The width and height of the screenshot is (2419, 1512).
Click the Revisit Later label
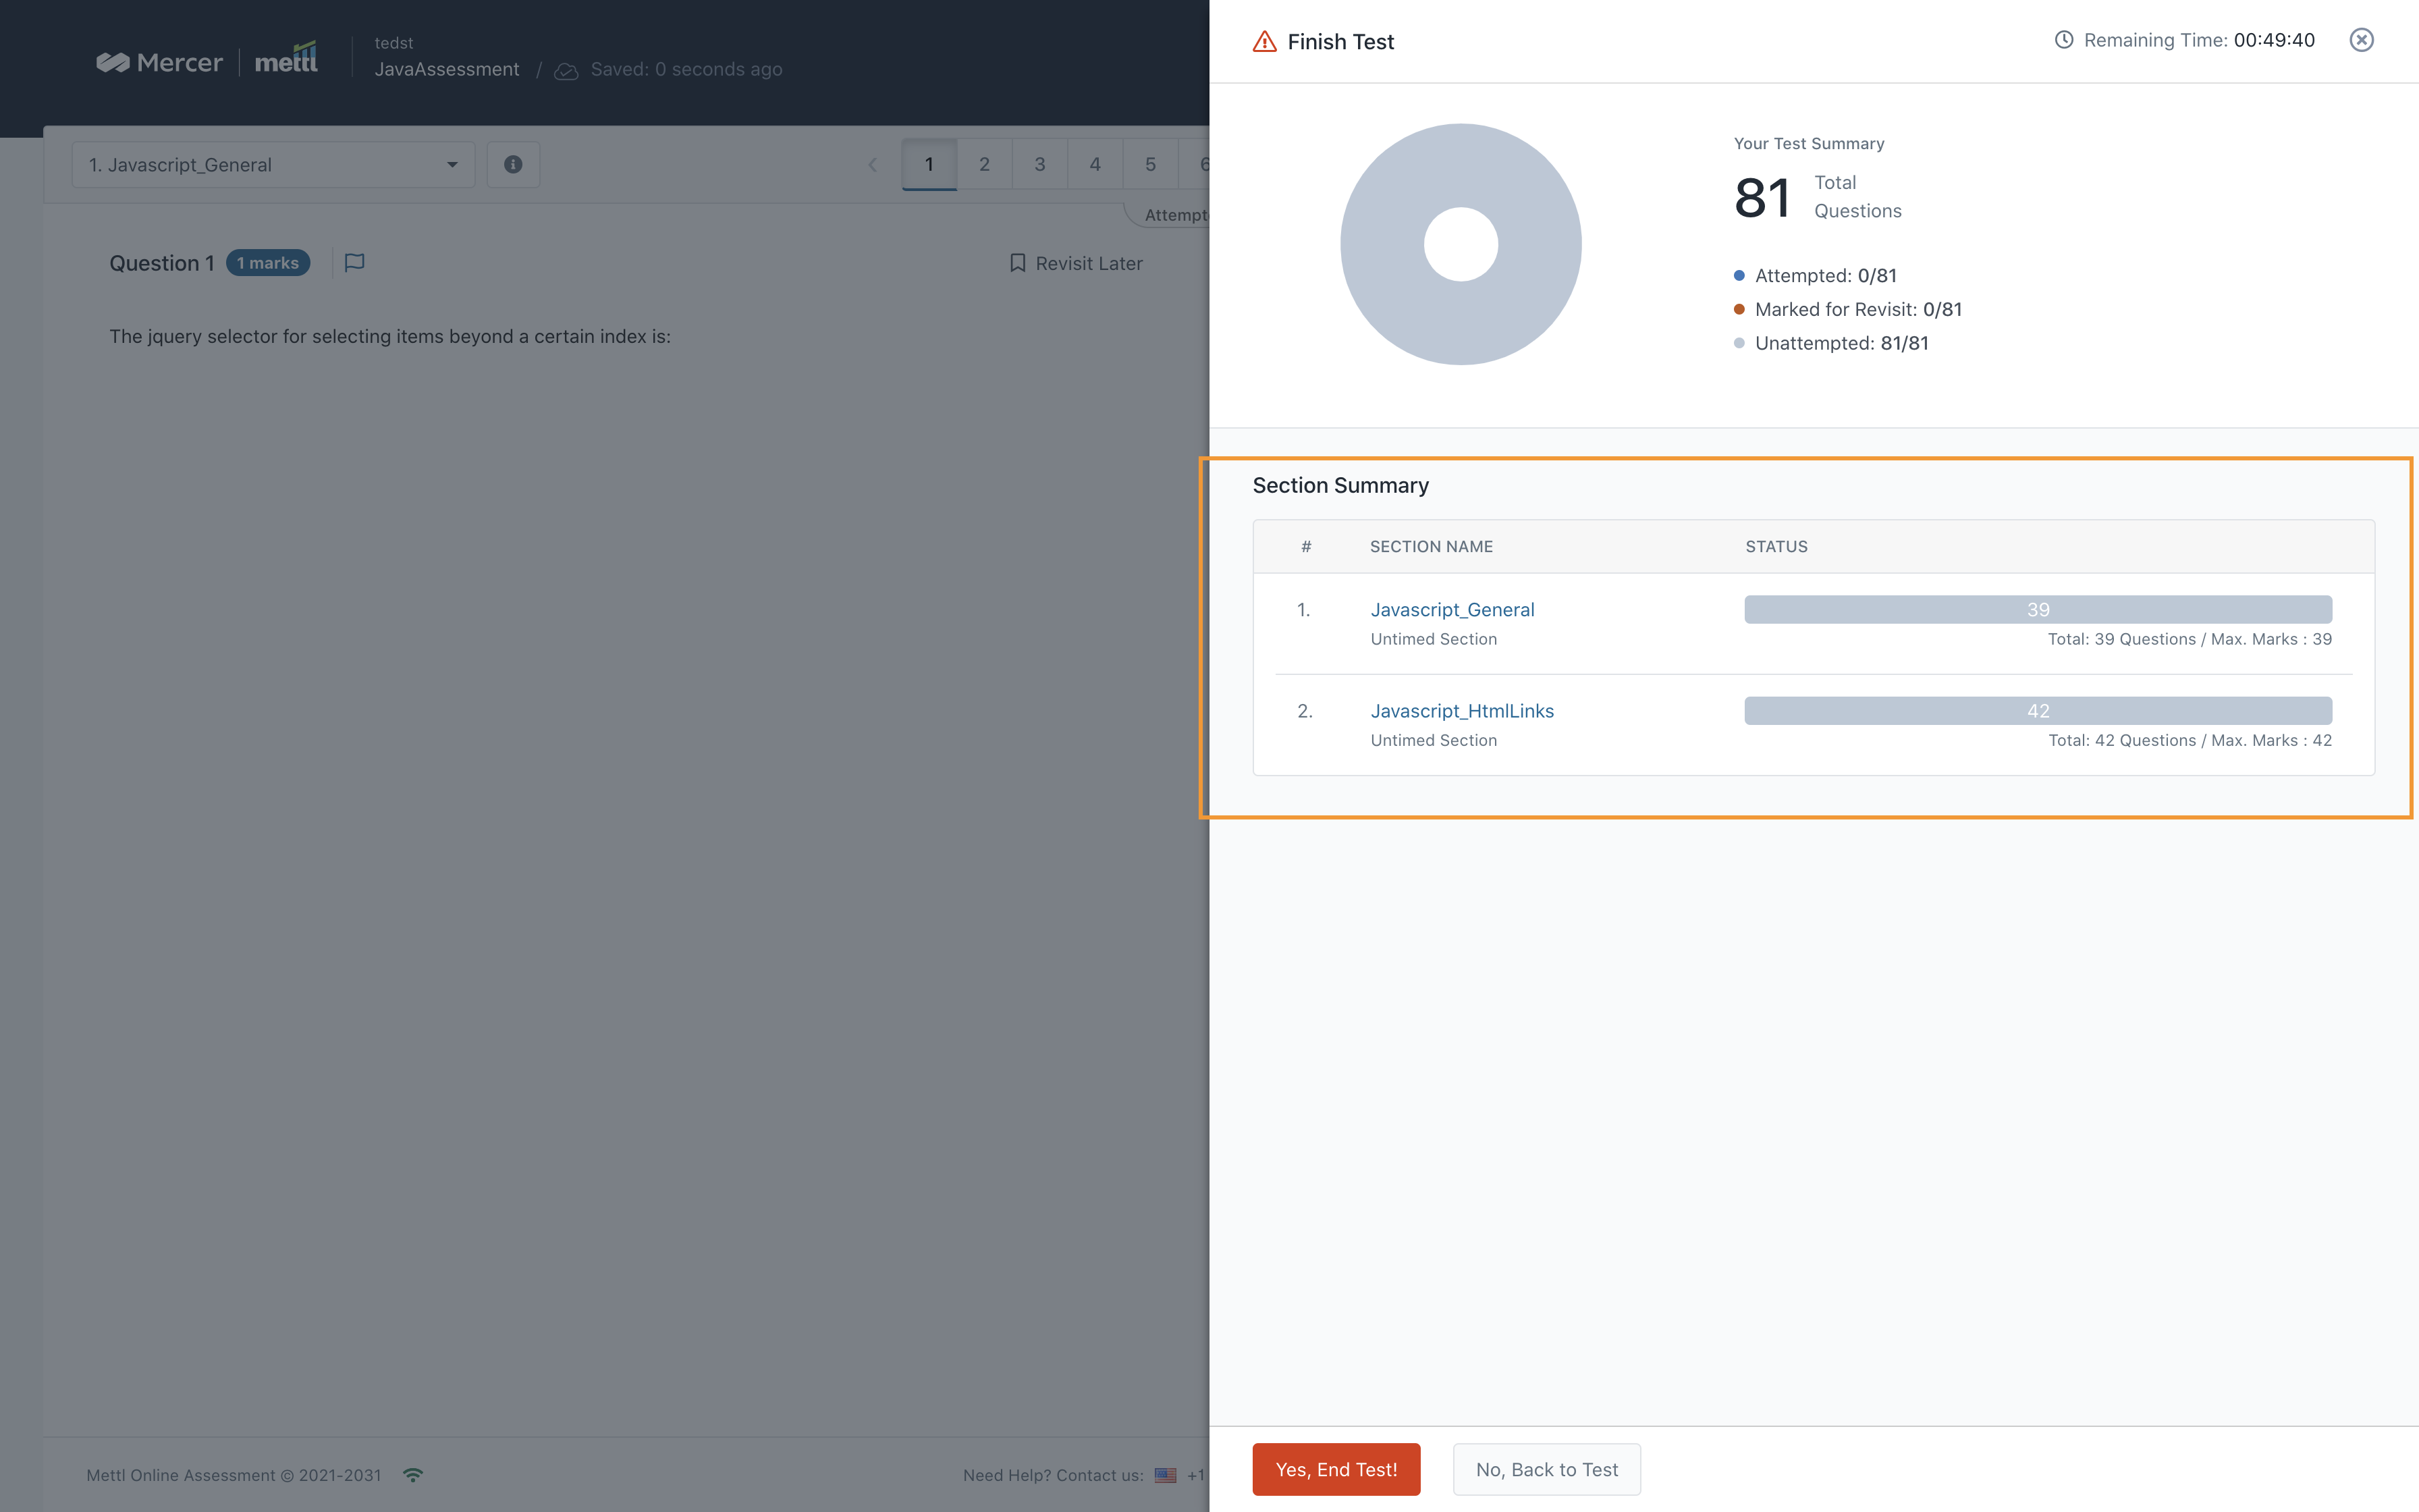point(1089,263)
